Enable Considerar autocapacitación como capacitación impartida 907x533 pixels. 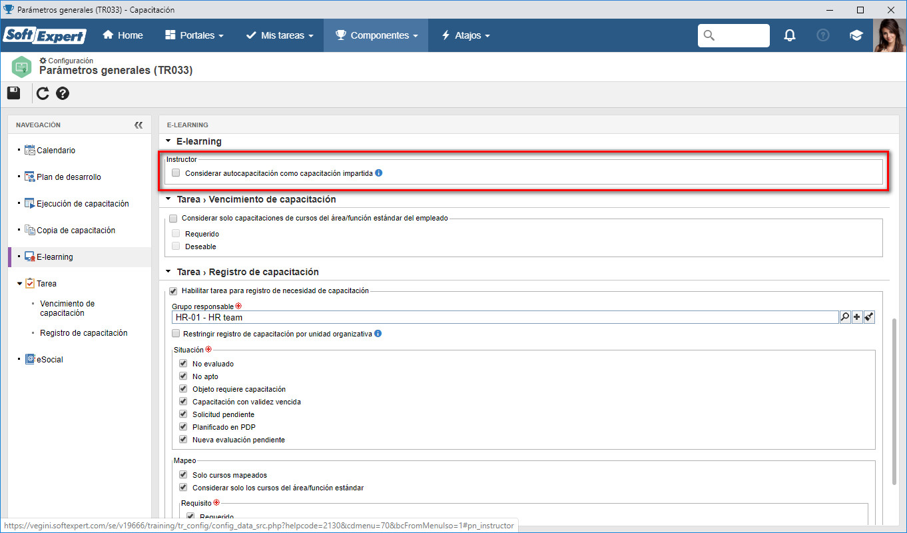(176, 173)
